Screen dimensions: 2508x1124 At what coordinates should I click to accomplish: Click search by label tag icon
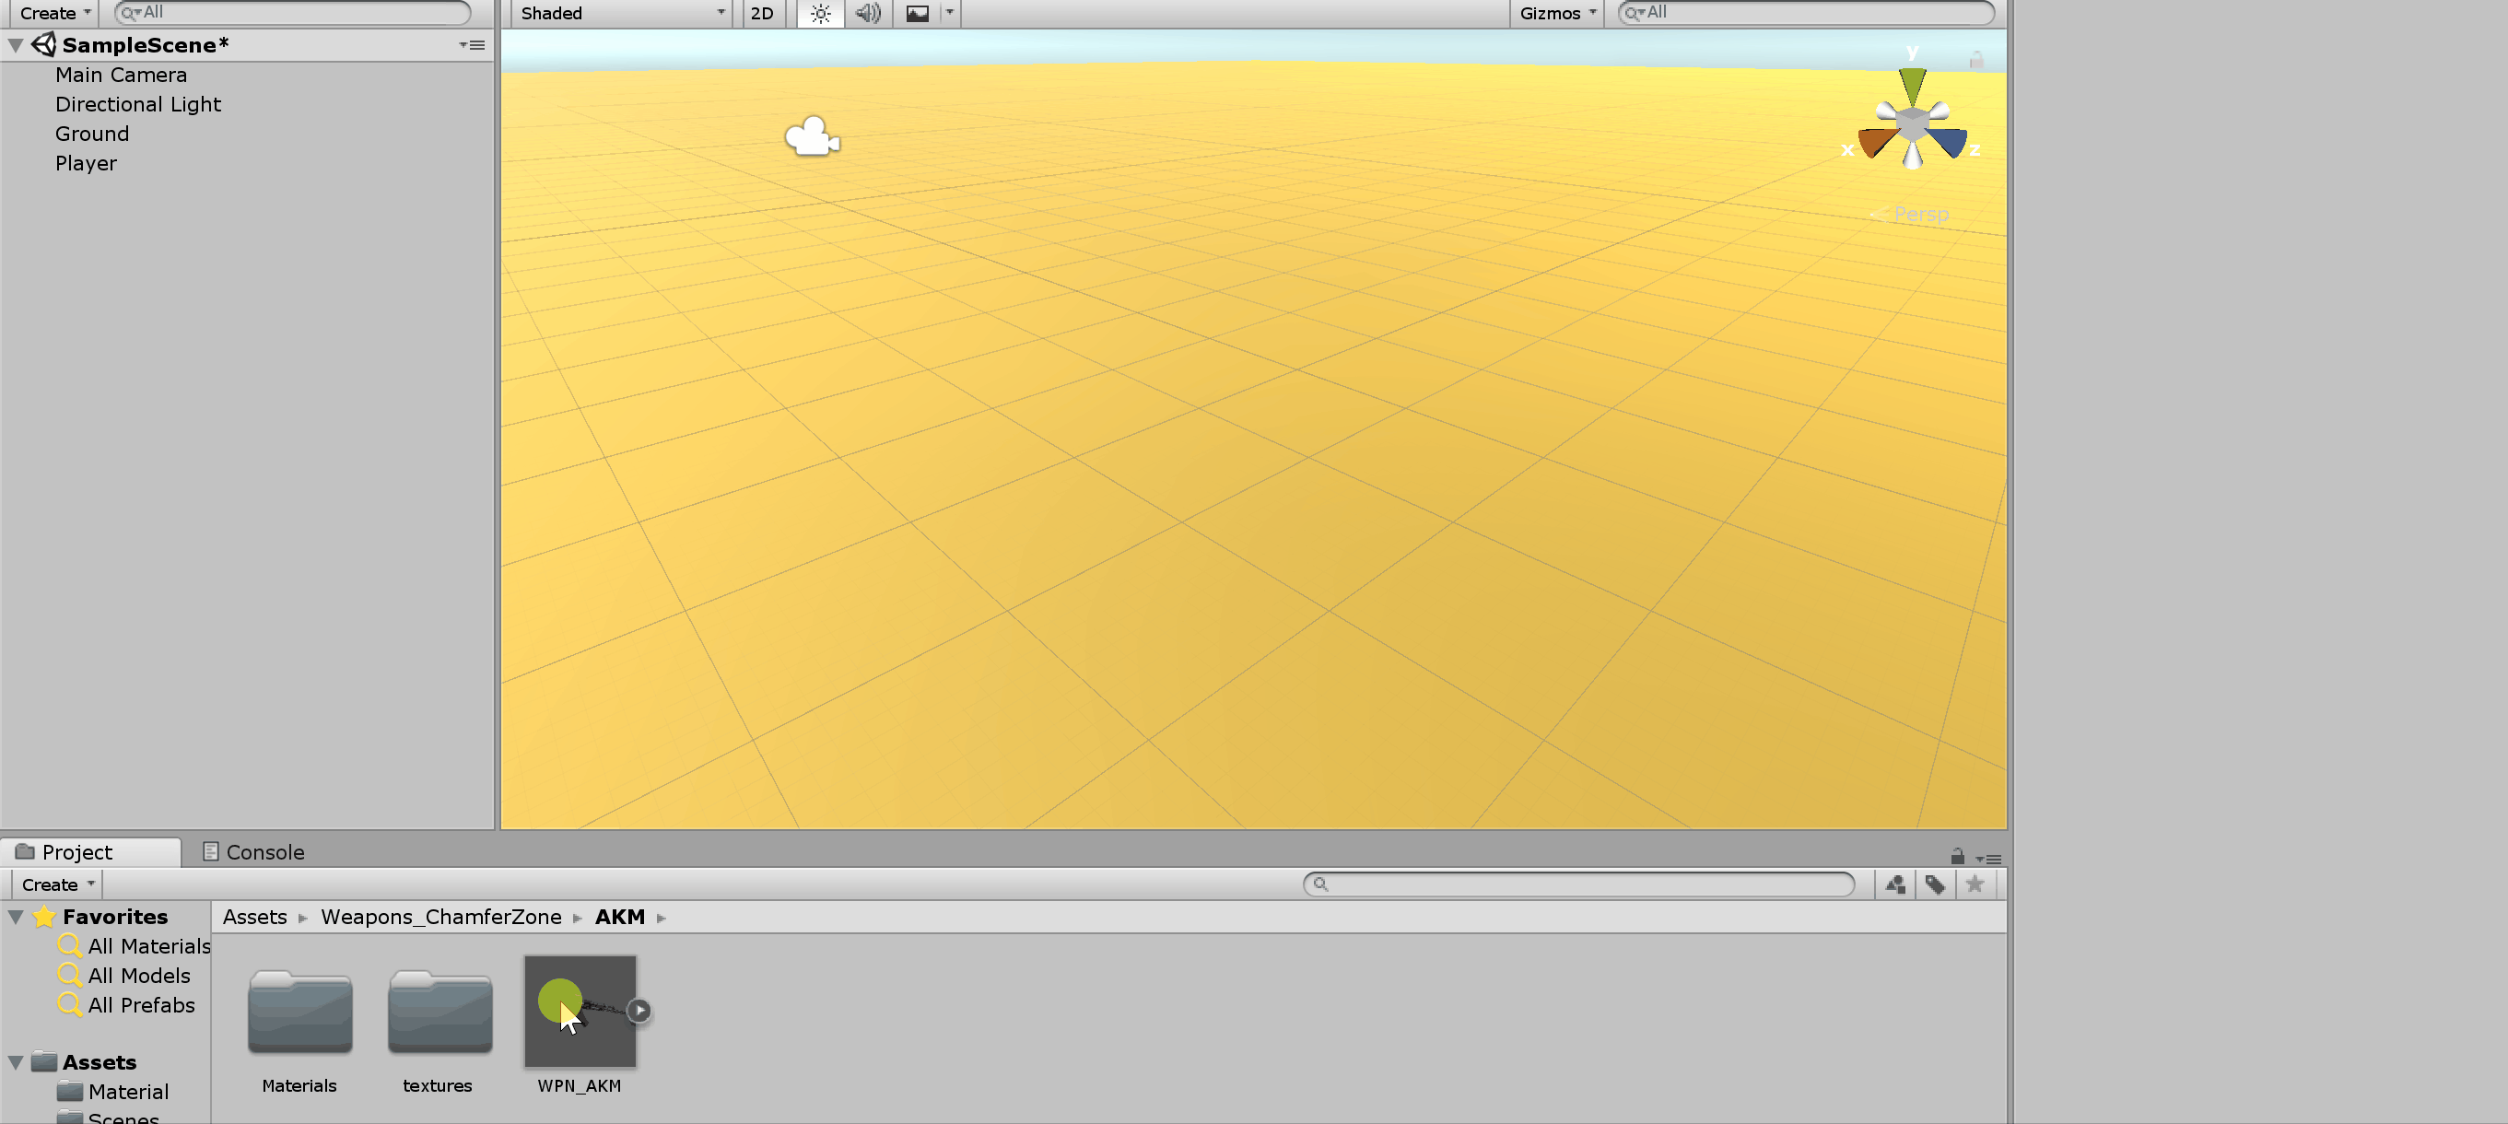coord(1935,884)
